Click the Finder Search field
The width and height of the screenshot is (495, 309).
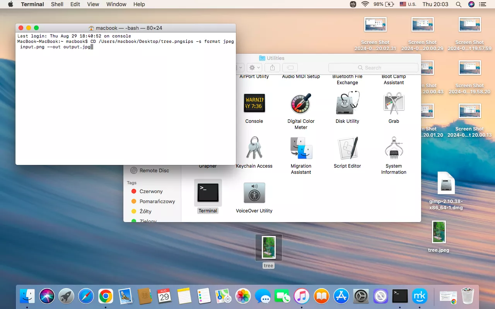pyautogui.click(x=373, y=68)
